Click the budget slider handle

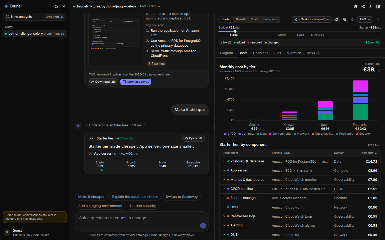[x=235, y=31]
